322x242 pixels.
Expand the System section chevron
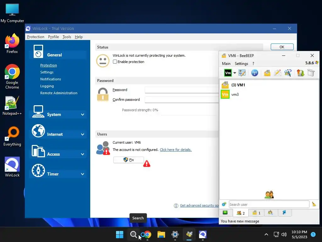point(83,114)
